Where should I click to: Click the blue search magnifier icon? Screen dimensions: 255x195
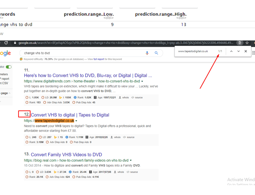coord(156,53)
